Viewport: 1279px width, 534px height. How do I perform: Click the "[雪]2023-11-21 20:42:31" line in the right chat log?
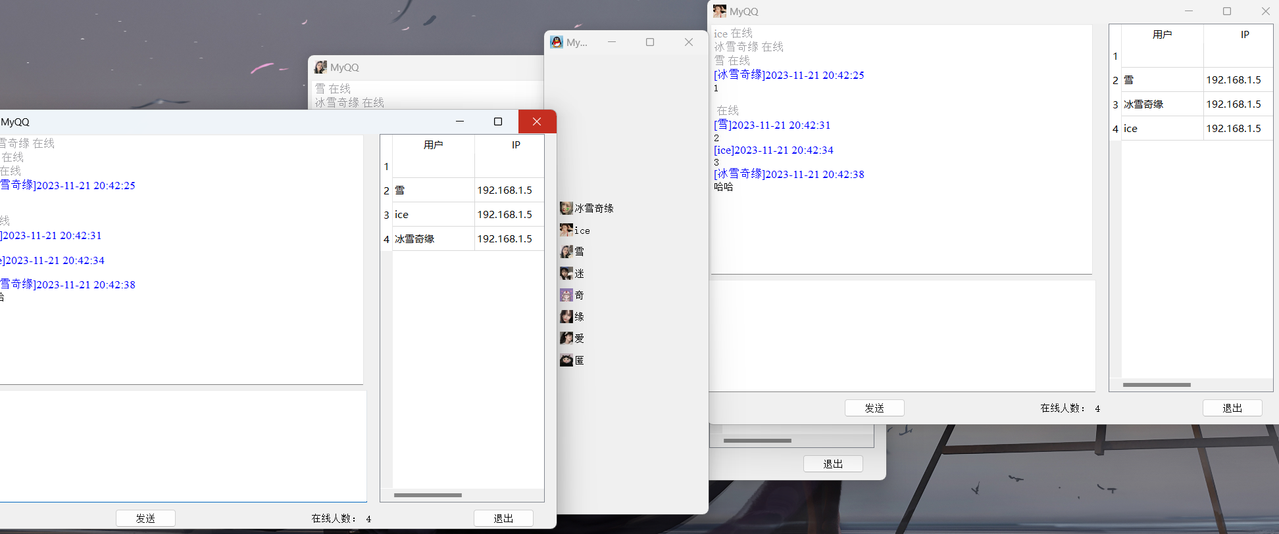(772, 125)
